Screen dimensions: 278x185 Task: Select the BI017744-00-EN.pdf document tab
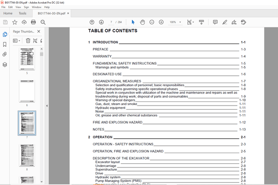click(x=52, y=13)
